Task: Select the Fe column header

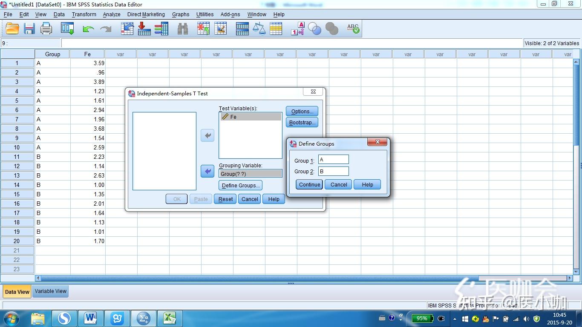Action: (x=87, y=54)
